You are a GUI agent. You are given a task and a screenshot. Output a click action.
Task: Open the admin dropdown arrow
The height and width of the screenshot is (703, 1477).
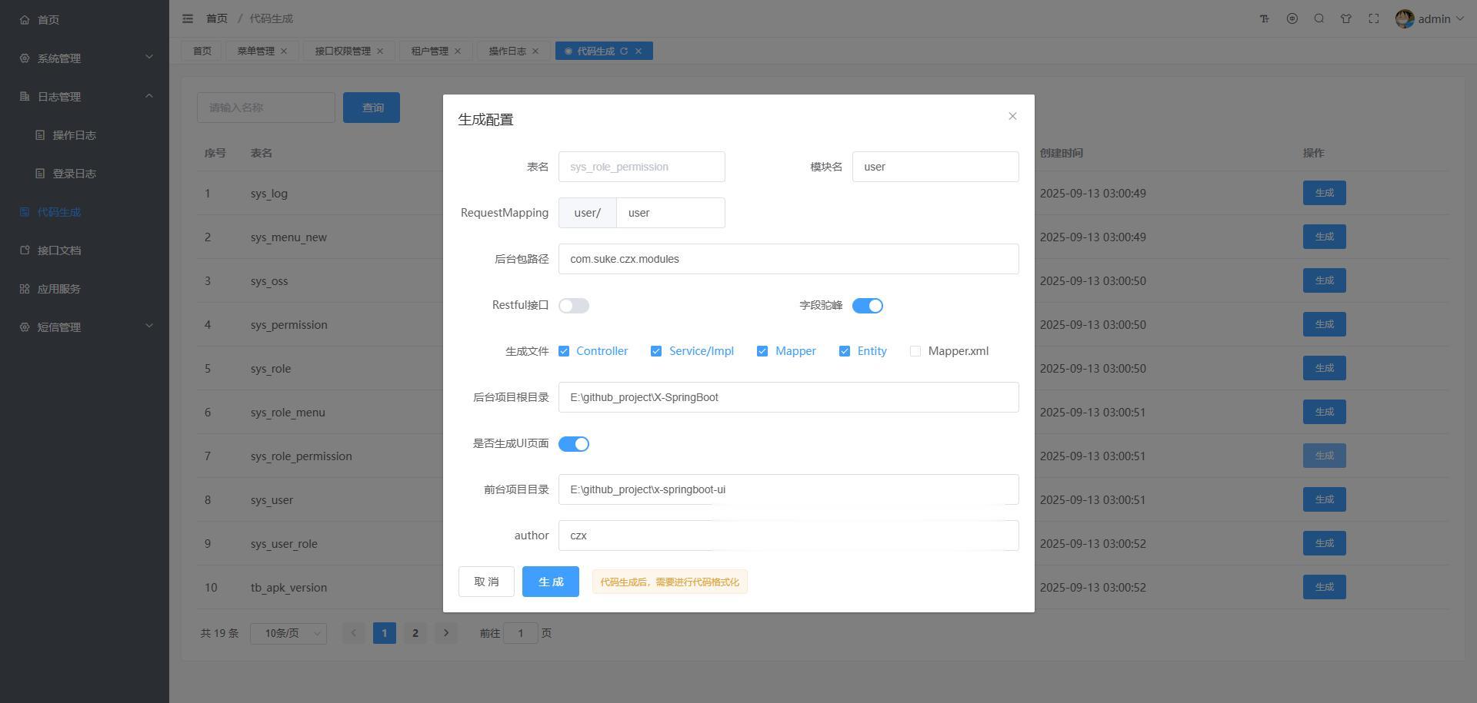point(1460,18)
